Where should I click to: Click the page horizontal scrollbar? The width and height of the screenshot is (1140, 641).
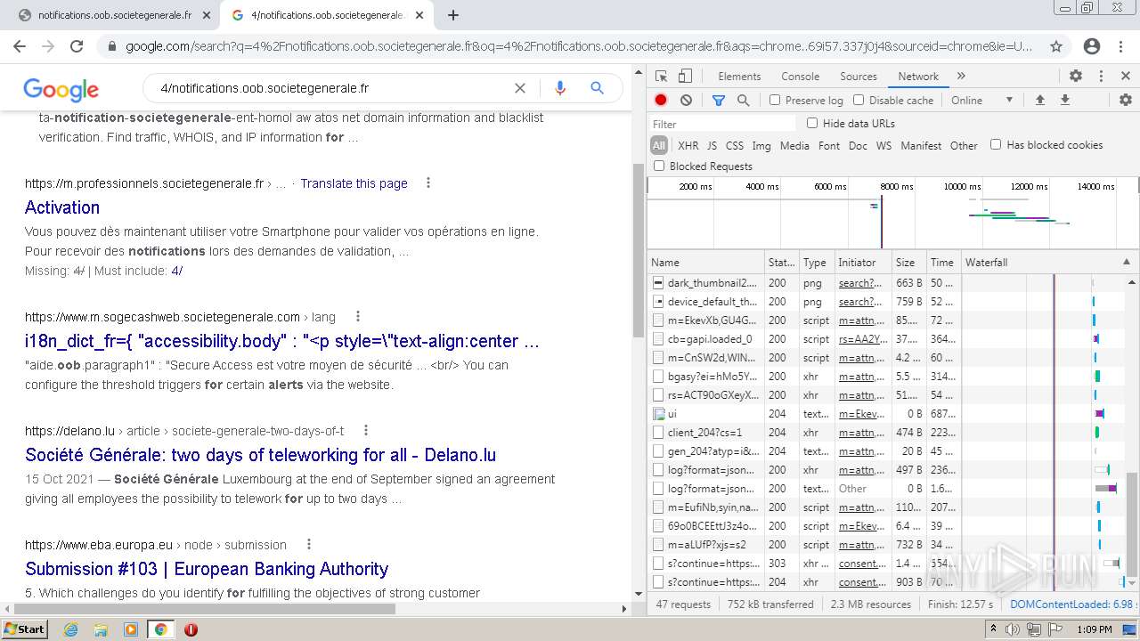[x=205, y=609]
